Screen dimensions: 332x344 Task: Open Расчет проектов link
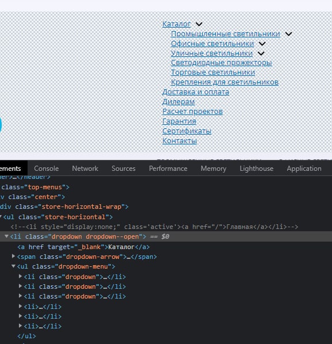[x=192, y=111]
